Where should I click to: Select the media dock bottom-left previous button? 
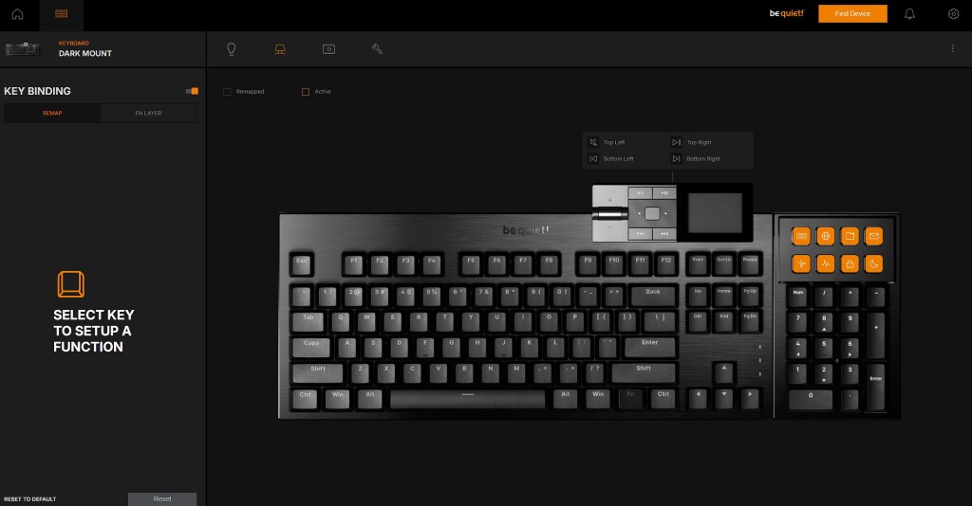pos(641,234)
